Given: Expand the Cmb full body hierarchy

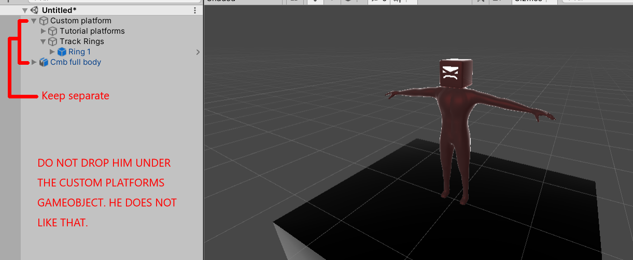Looking at the screenshot, I should point(34,62).
